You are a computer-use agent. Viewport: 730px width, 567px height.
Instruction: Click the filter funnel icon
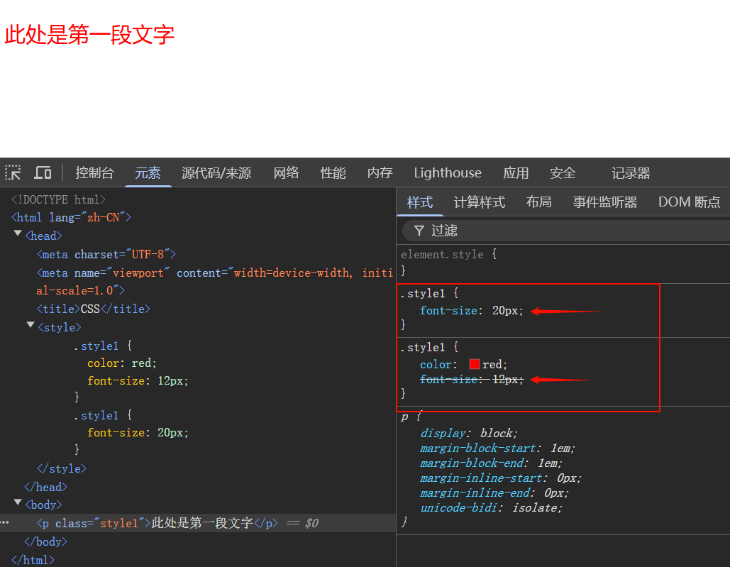coord(419,231)
